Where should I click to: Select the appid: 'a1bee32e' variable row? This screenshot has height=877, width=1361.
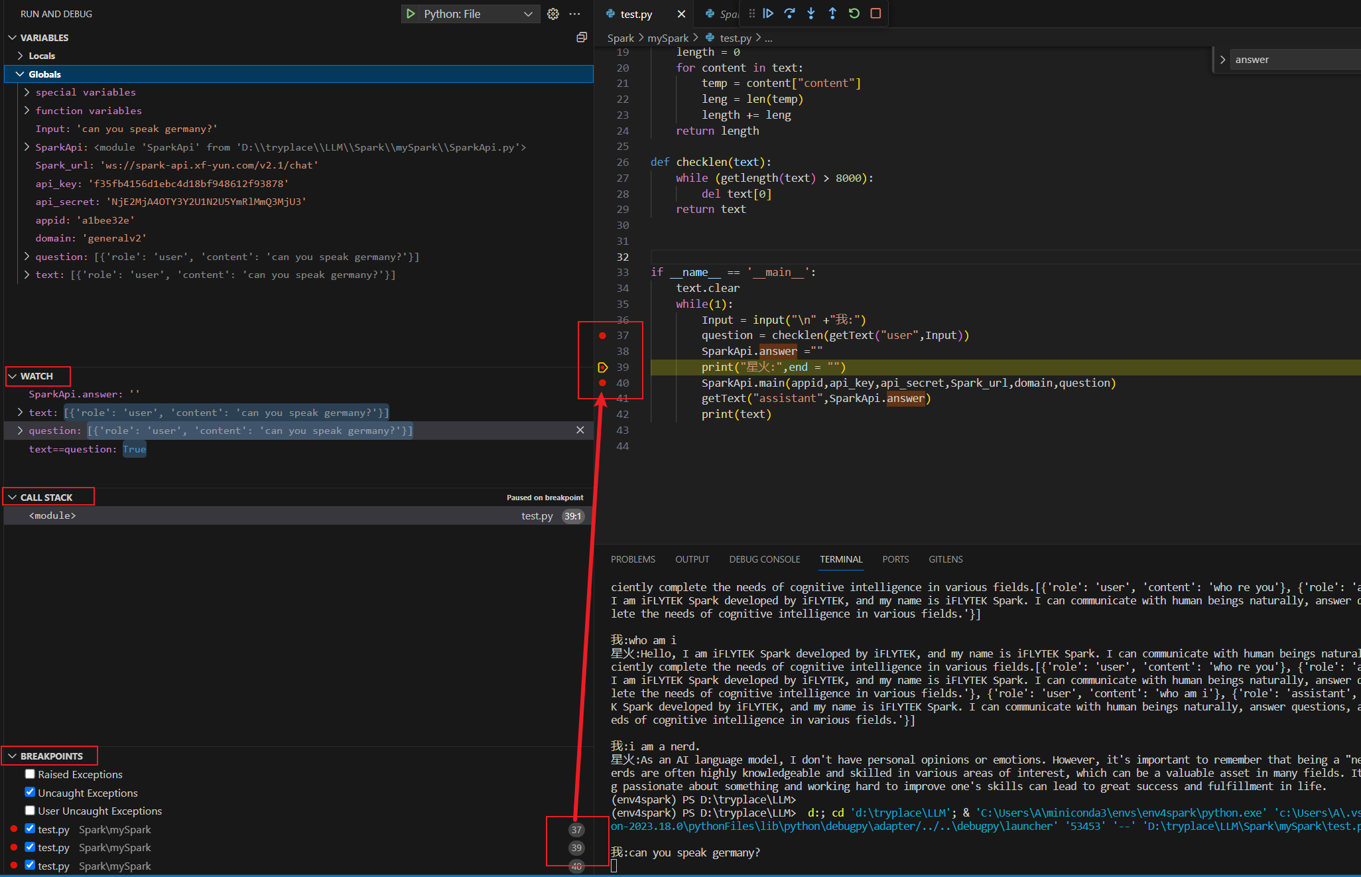click(x=298, y=220)
